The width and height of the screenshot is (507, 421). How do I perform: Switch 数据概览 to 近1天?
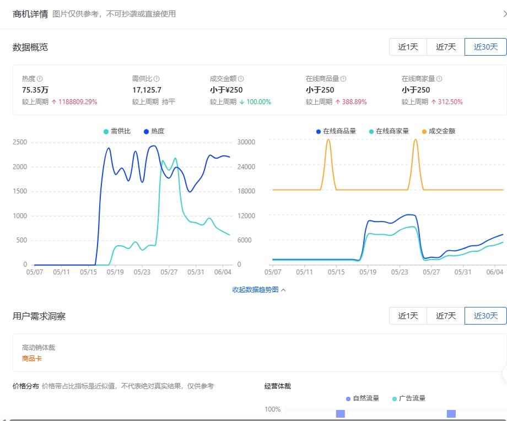[x=408, y=47]
